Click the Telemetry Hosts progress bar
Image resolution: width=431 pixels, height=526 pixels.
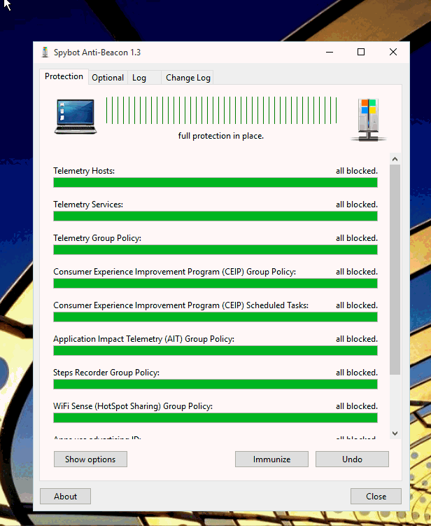click(215, 183)
